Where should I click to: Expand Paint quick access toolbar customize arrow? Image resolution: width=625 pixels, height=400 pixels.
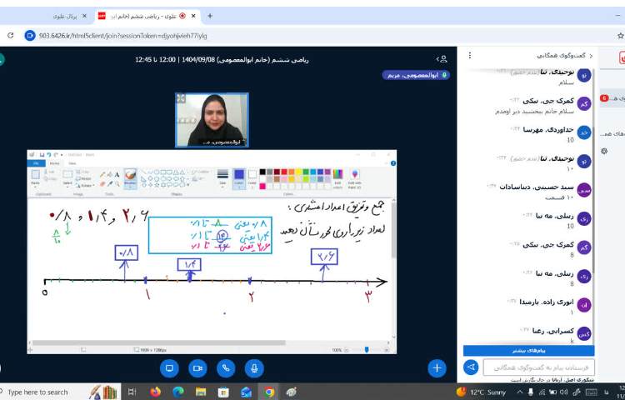tap(62, 155)
